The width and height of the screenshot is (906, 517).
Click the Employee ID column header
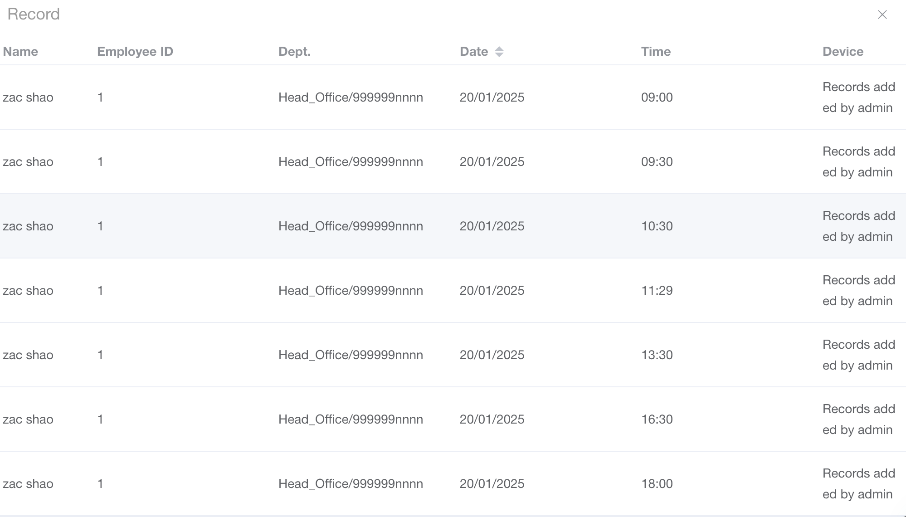click(135, 52)
